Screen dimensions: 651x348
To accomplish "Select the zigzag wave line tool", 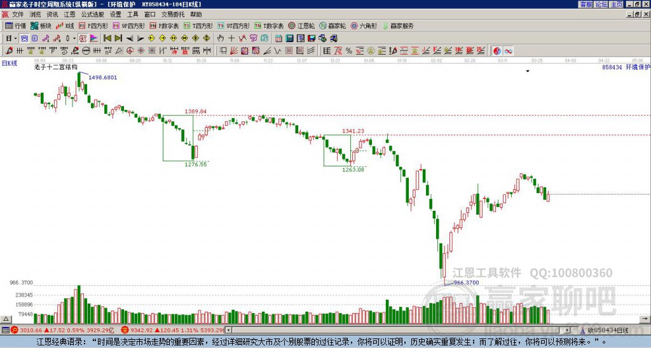I will coord(278,51).
